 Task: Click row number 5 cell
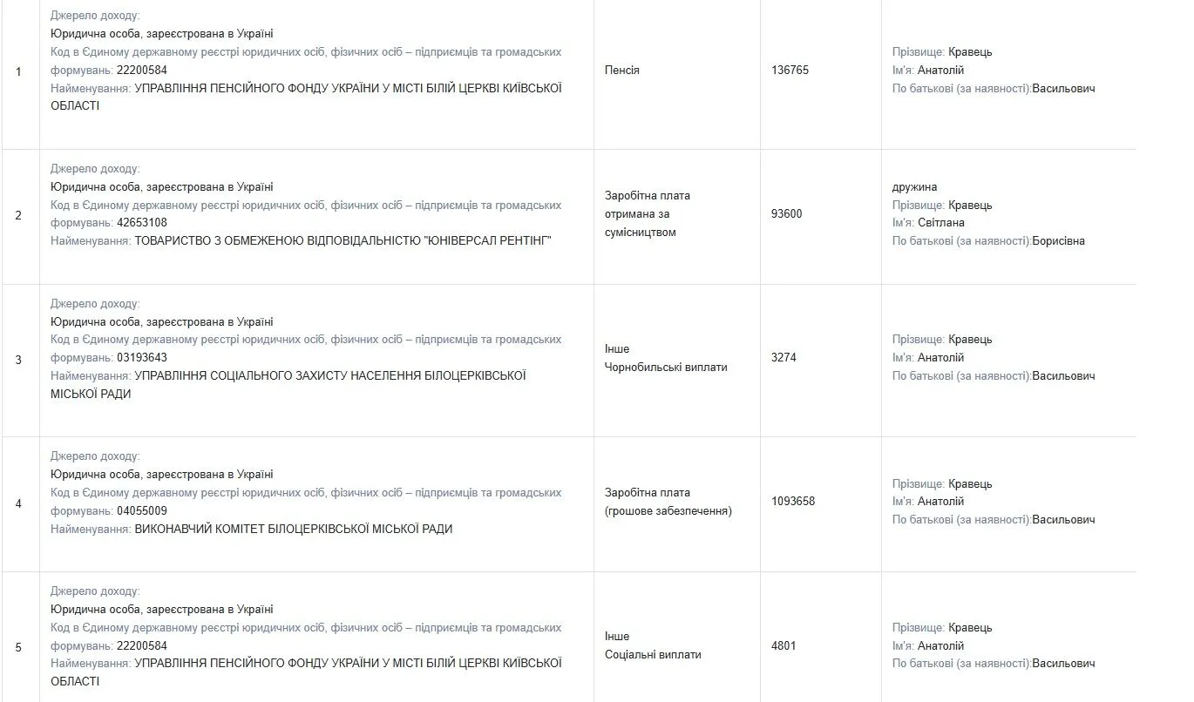coord(19,646)
